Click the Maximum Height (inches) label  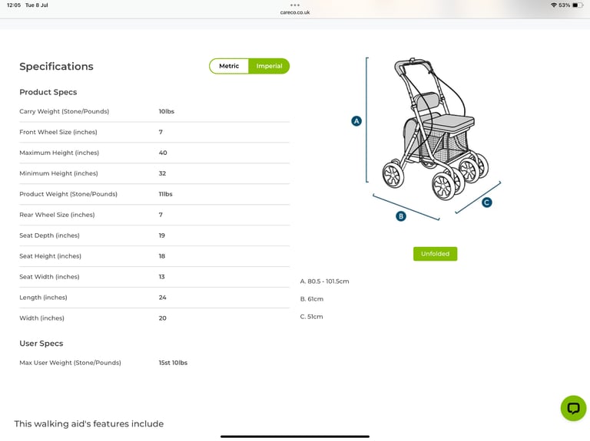[59, 153]
